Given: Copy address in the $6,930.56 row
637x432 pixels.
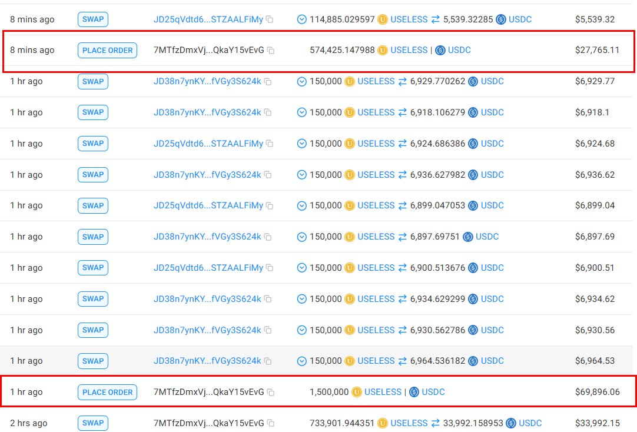Looking at the screenshot, I should tap(268, 330).
